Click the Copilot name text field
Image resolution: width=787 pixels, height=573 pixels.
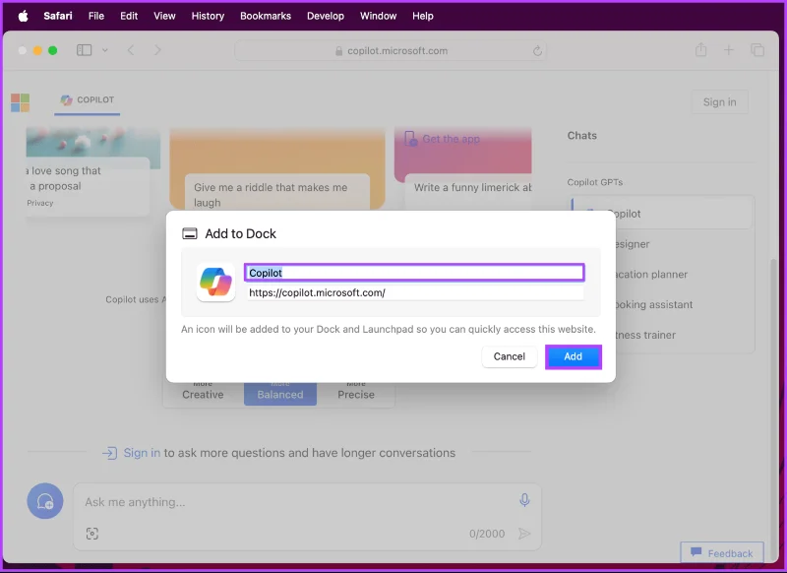[x=414, y=272]
